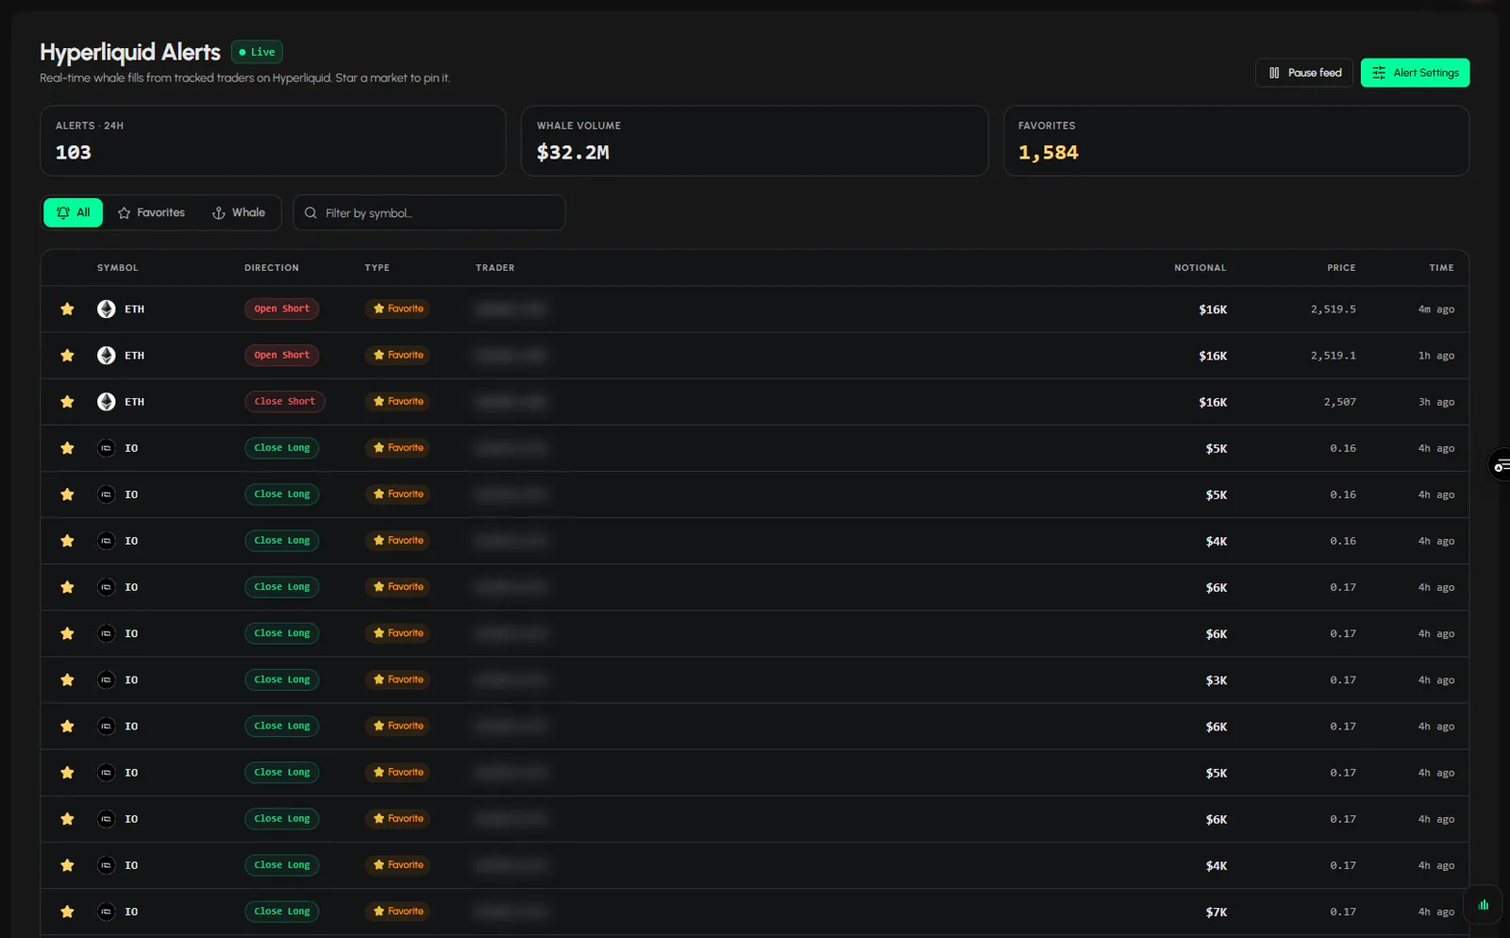Click Open Short badge in the 1h ago row
The height and width of the screenshot is (938, 1510).
click(x=281, y=355)
